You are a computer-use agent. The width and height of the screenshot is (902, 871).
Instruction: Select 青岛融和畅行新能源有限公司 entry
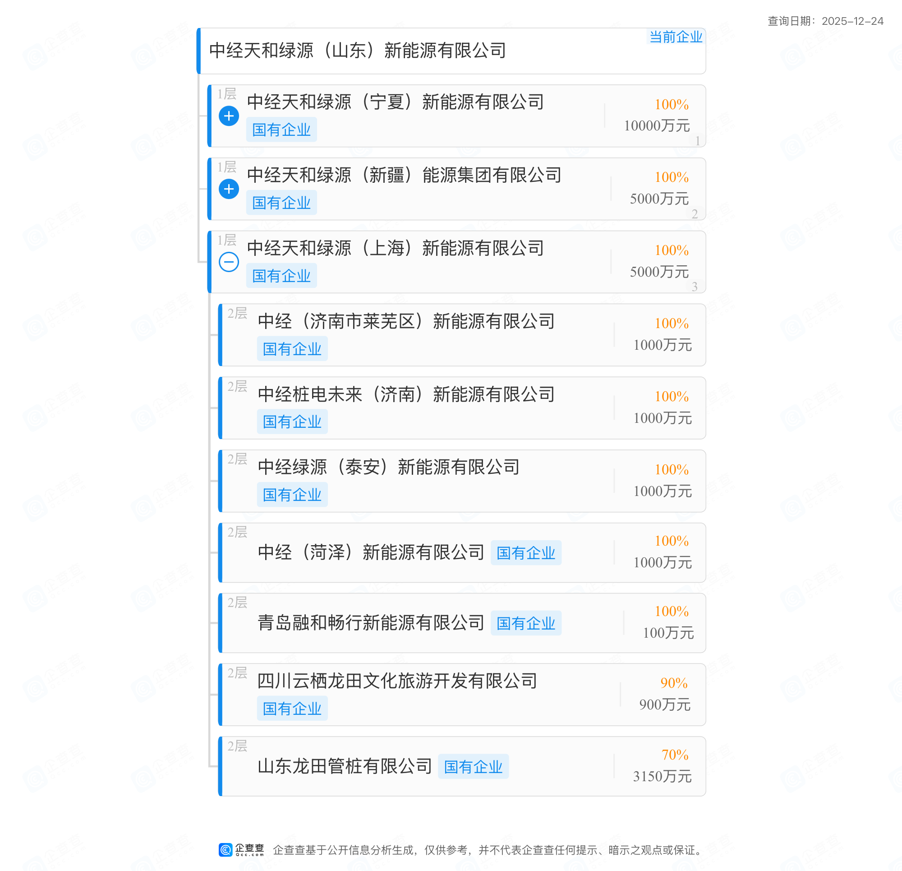[370, 623]
